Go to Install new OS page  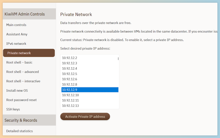[17, 90]
